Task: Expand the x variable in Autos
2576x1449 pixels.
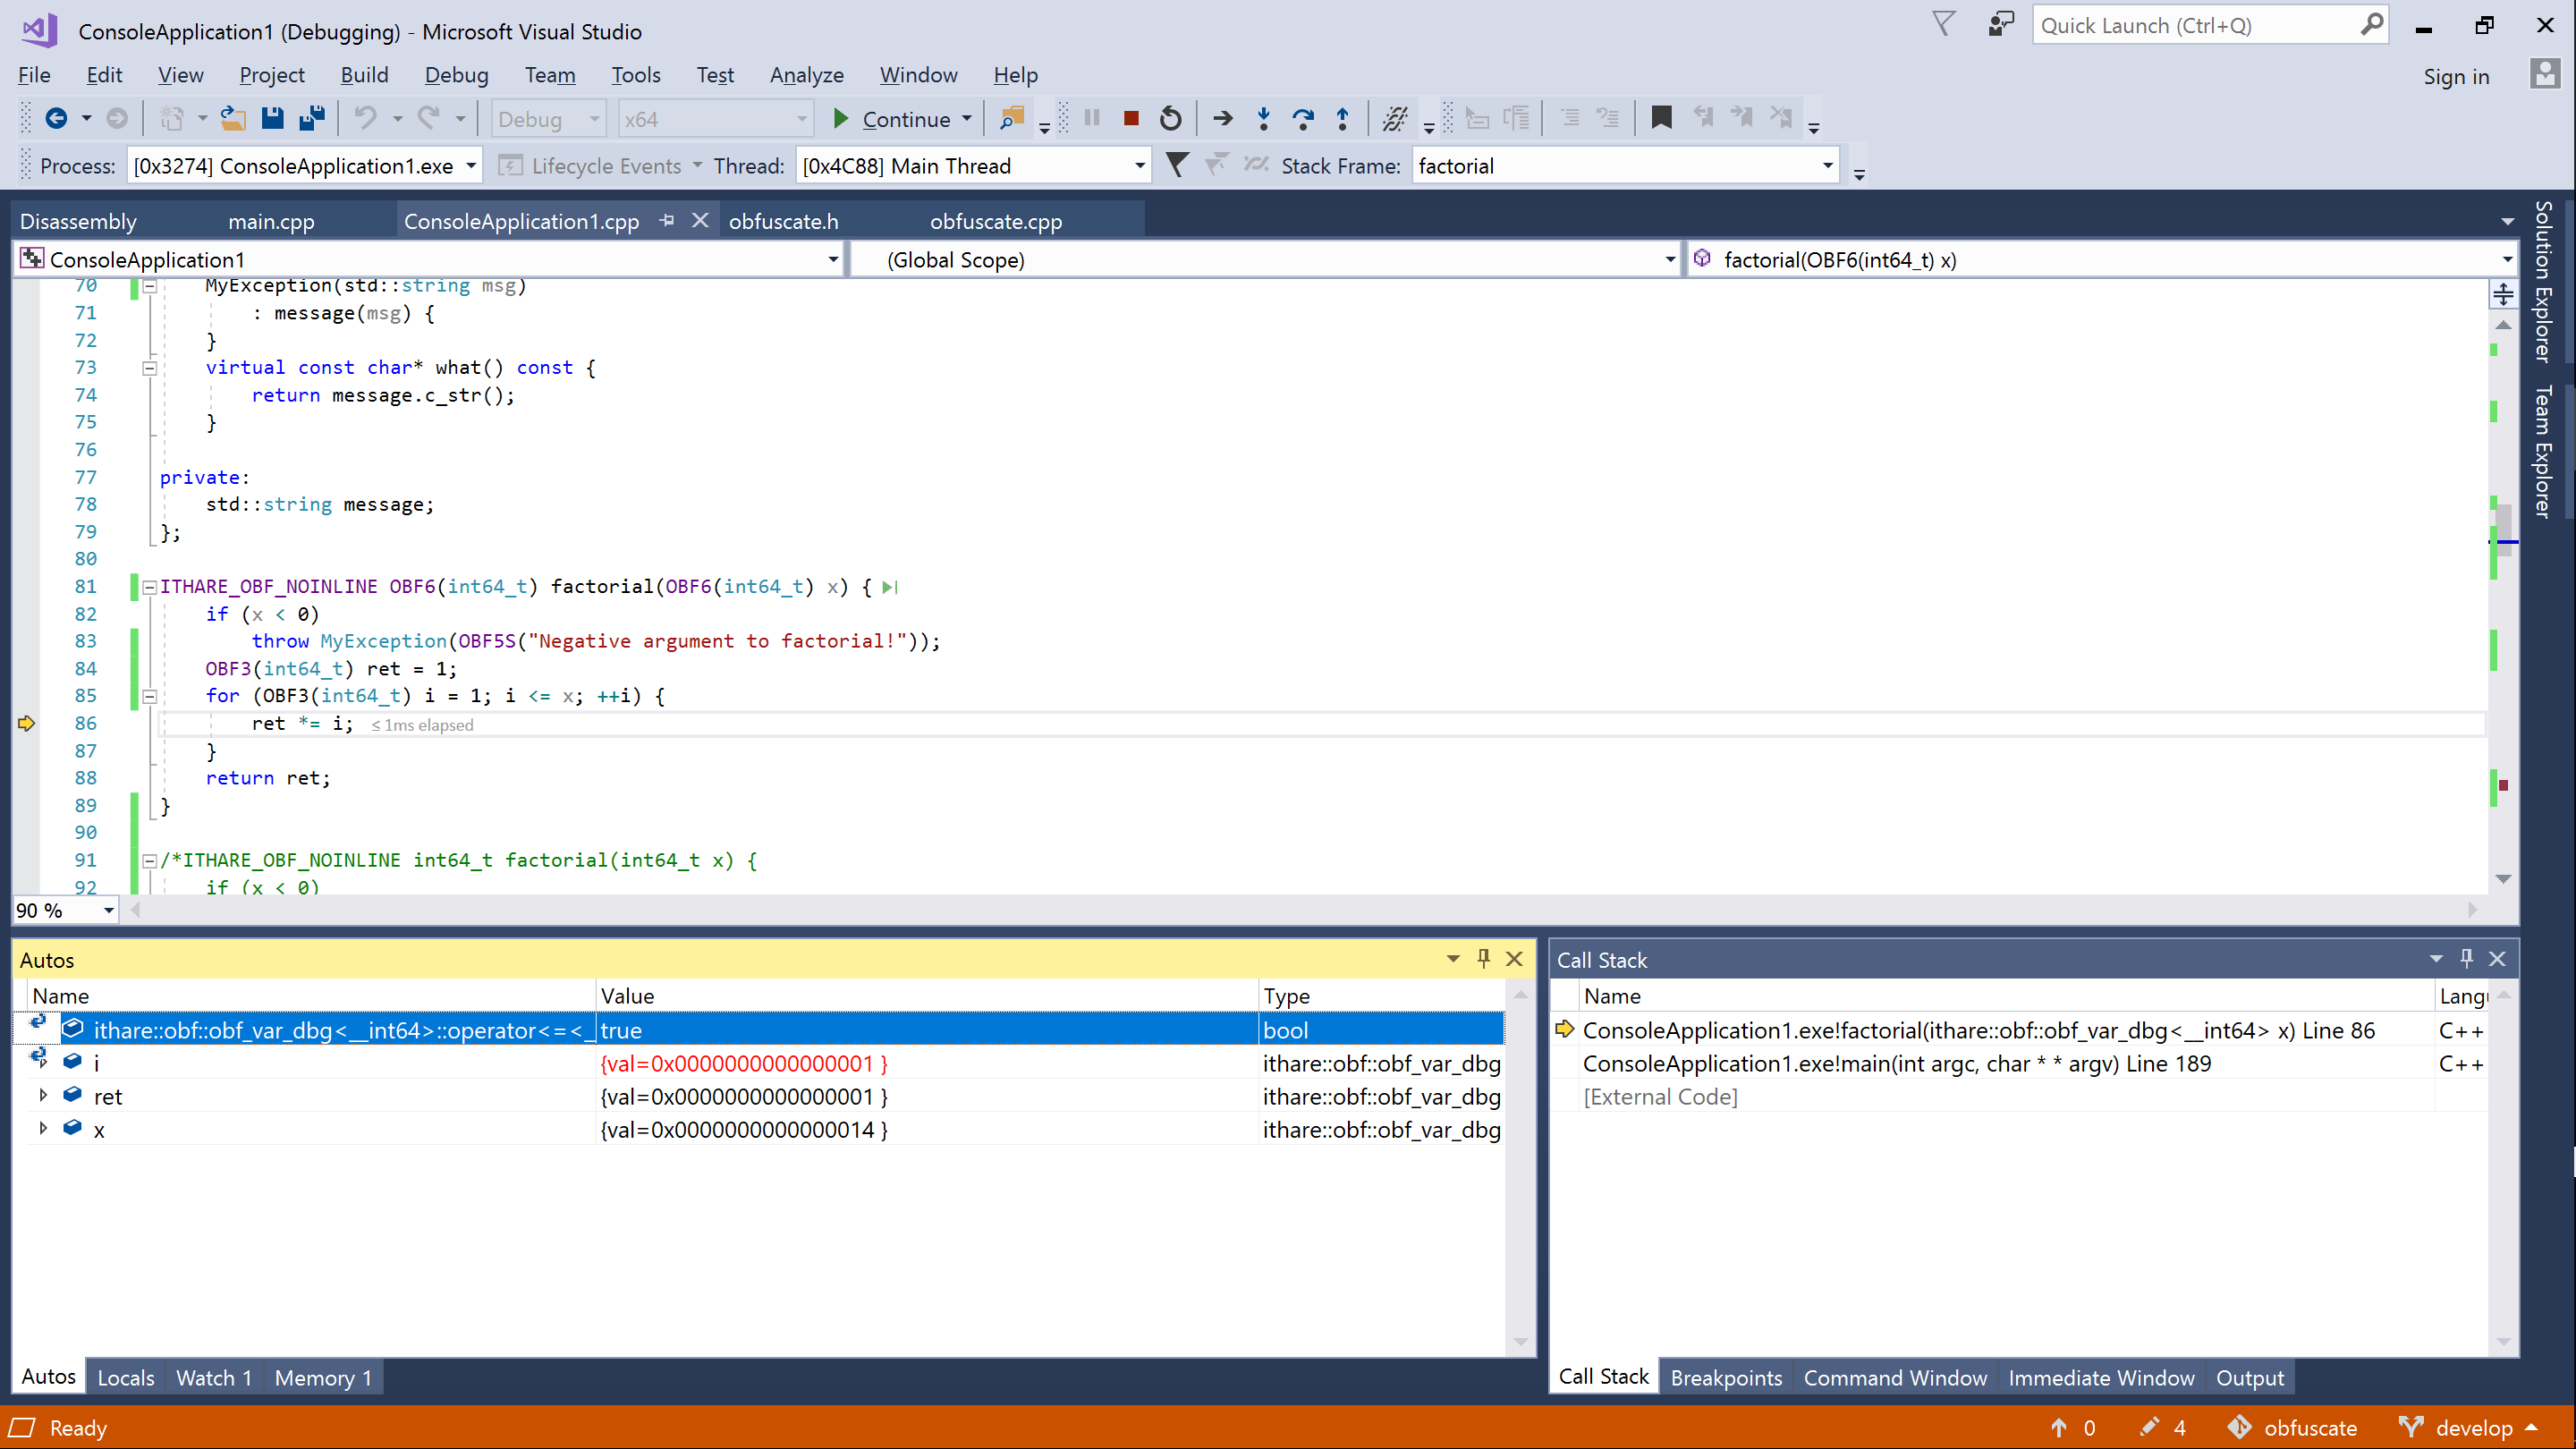Action: click(x=43, y=1128)
